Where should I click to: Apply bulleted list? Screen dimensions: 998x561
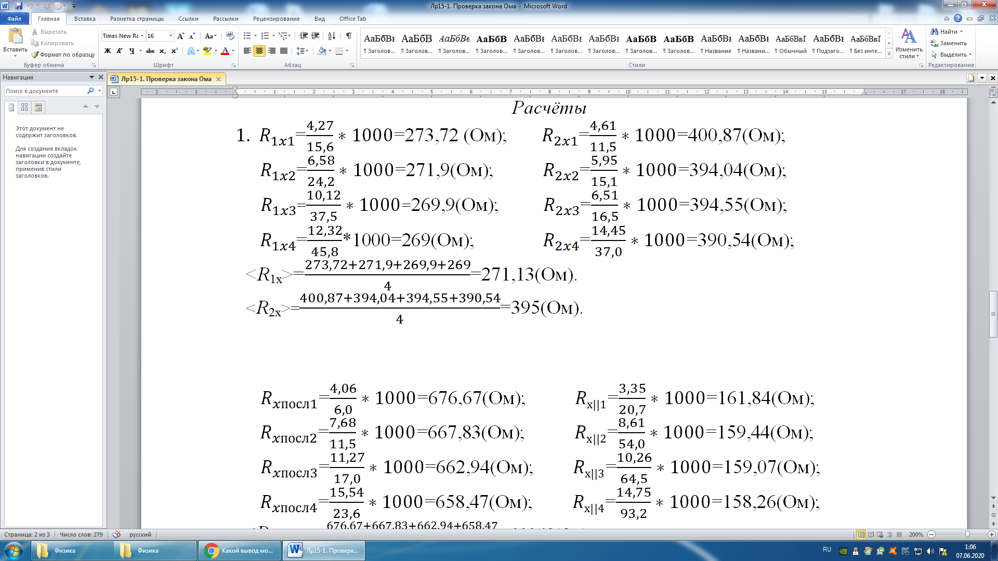click(x=247, y=36)
